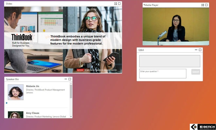Screen dimensions: 216x130
Task: Select Melanie Jin's profile photo
Action: (x=16, y=92)
